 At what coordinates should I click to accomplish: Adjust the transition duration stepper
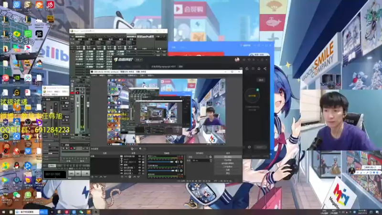211,161
